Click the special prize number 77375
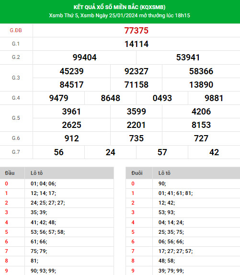Screen dimensions: 240x275 click(x=136, y=31)
